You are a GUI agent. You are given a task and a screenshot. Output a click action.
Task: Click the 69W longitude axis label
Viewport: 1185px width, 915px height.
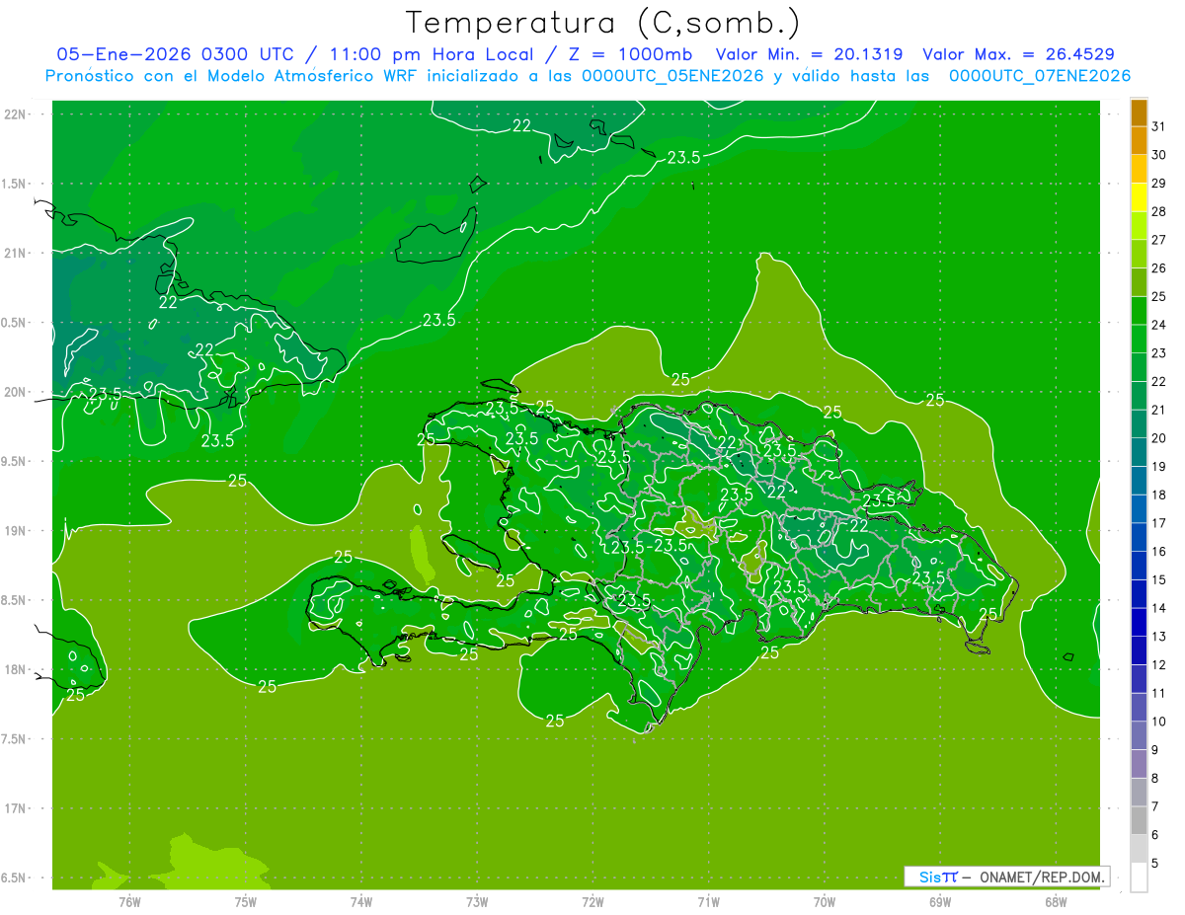click(x=940, y=902)
